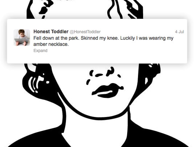Click the words 'amber necklace'
Viewport: 196px width, 147px height.
click(x=51, y=44)
